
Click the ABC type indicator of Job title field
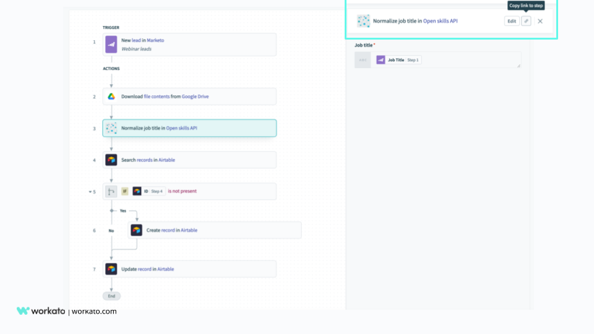tap(363, 60)
